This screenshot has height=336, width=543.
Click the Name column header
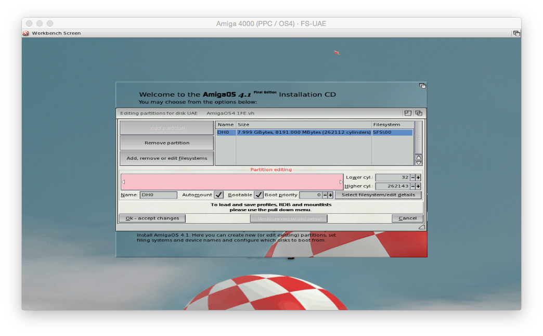(x=226, y=125)
